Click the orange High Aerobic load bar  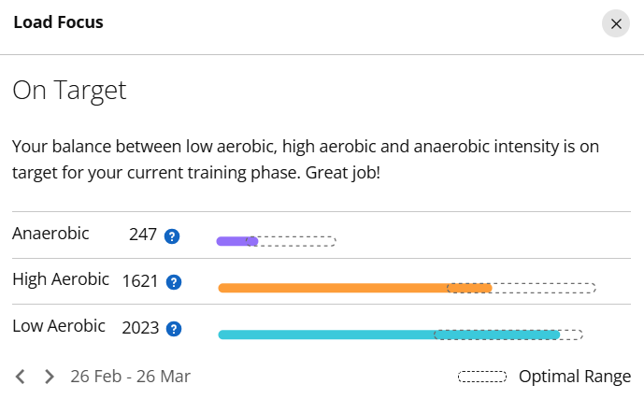pos(355,288)
